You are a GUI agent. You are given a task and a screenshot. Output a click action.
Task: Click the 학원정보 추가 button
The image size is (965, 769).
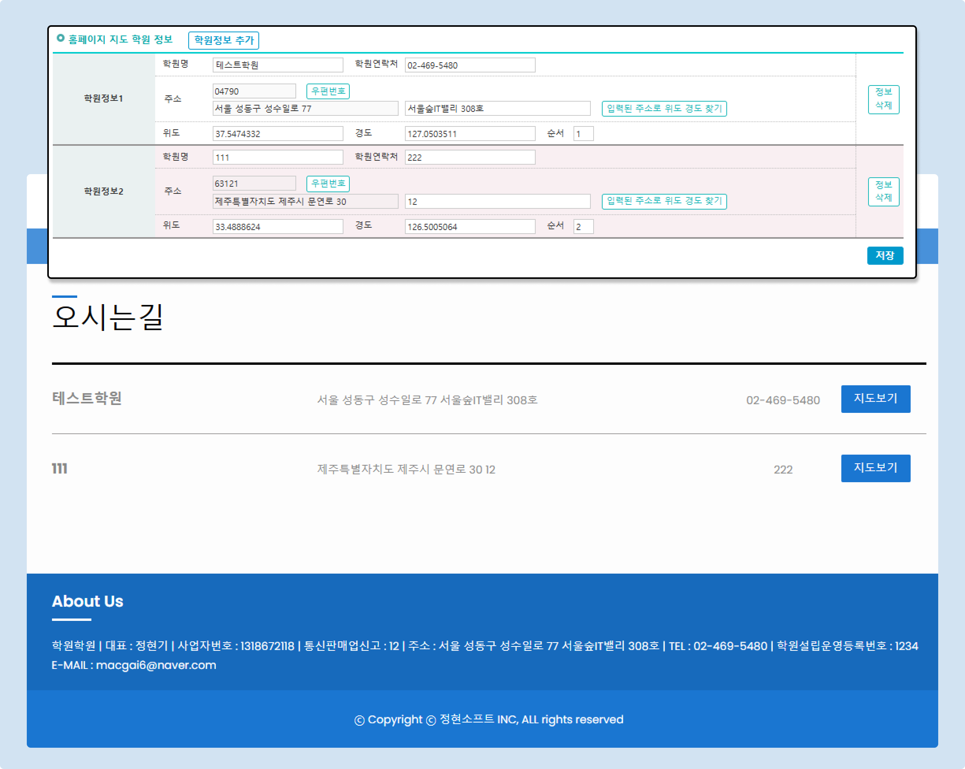tap(223, 40)
